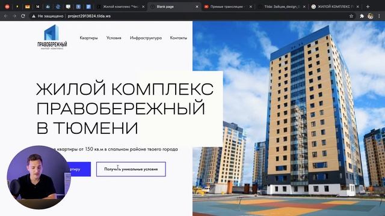Close the Tilda Зайцев_design tab

tap(304, 7)
